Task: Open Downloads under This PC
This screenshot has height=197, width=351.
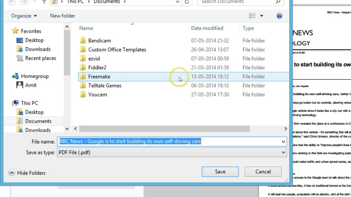Action: (38, 130)
